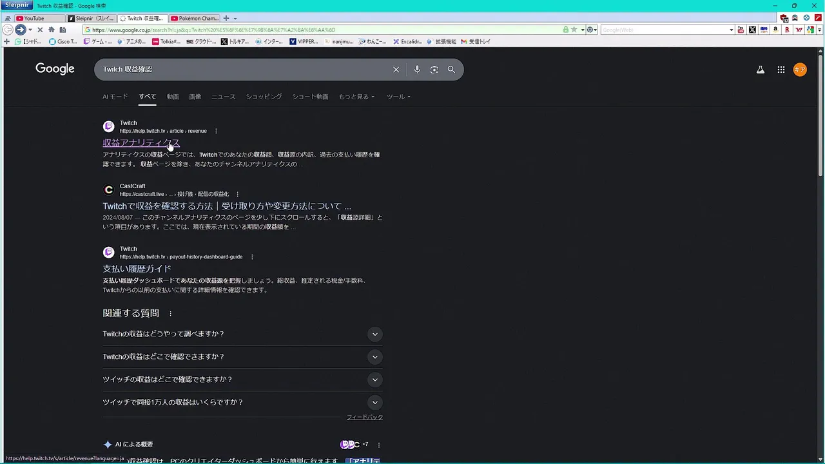Open Search Labs flask icon
Viewport: 825px width, 464px height.
pos(761,70)
